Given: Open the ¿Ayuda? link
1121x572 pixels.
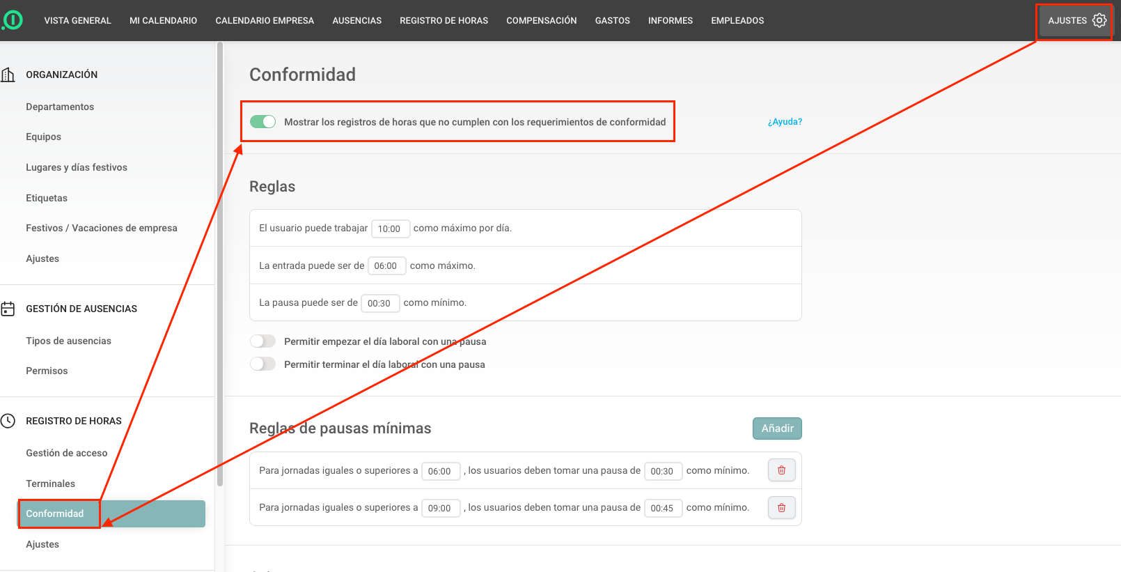Looking at the screenshot, I should pyautogui.click(x=785, y=122).
